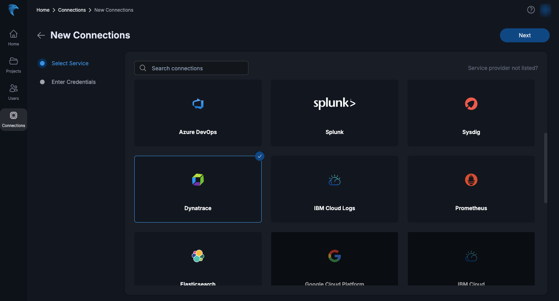Select the Azure DevOps service tile
Image resolution: width=559 pixels, height=301 pixels.
pyautogui.click(x=198, y=113)
